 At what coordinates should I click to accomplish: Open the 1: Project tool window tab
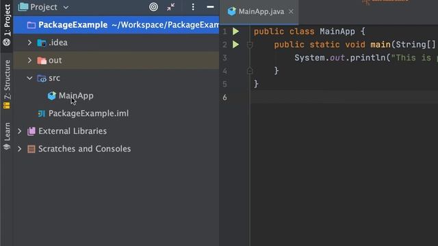point(7,25)
